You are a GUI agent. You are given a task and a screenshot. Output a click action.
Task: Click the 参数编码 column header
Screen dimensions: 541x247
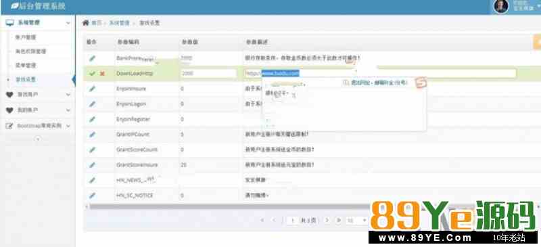coord(128,42)
